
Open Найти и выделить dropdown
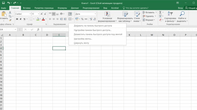(x=182, y=17)
